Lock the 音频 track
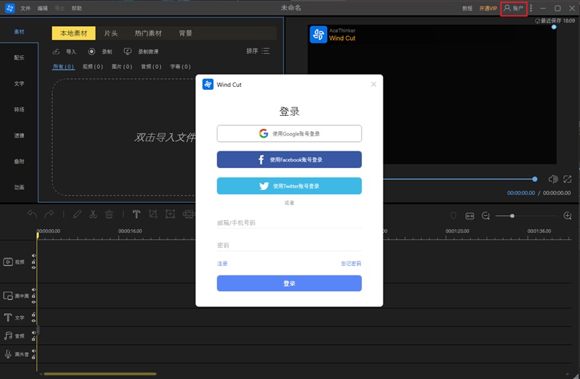Viewport: 580px width, 379px height. click(x=33, y=338)
